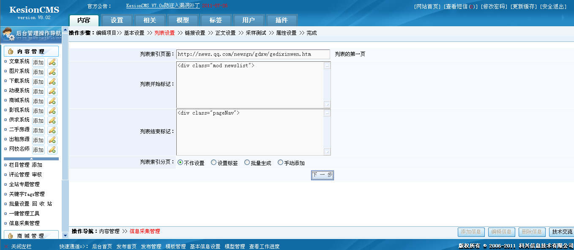Click the edit pencil icon beside 网校名师
This screenshot has height=250, width=574.
click(x=52, y=150)
